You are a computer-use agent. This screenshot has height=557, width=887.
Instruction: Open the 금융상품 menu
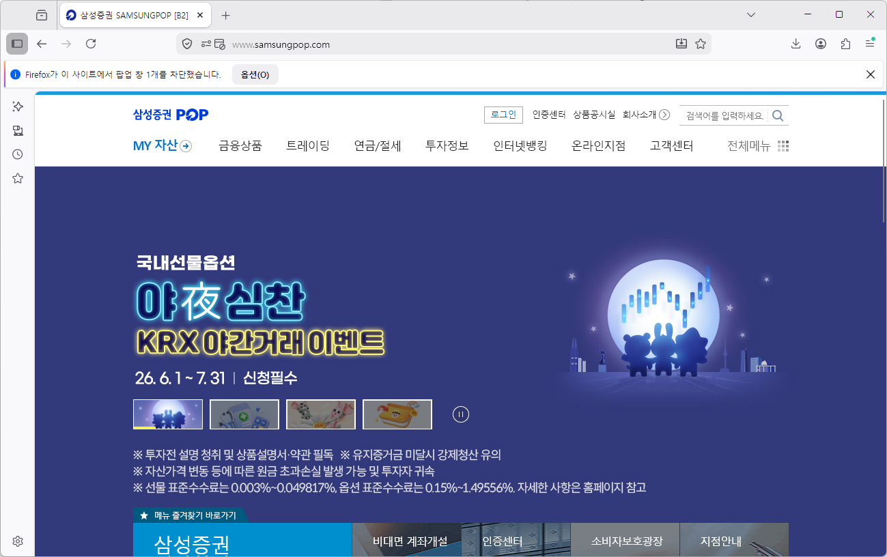point(240,145)
